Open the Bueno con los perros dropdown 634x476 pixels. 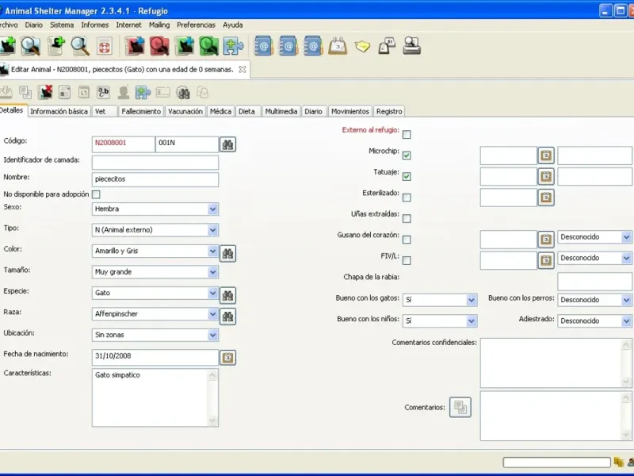(626, 300)
